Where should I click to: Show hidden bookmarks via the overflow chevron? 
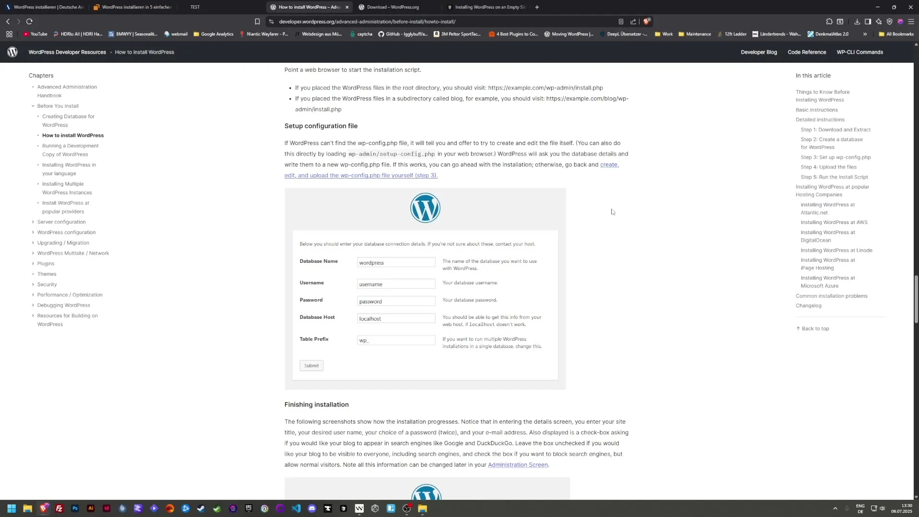pyautogui.click(x=865, y=34)
